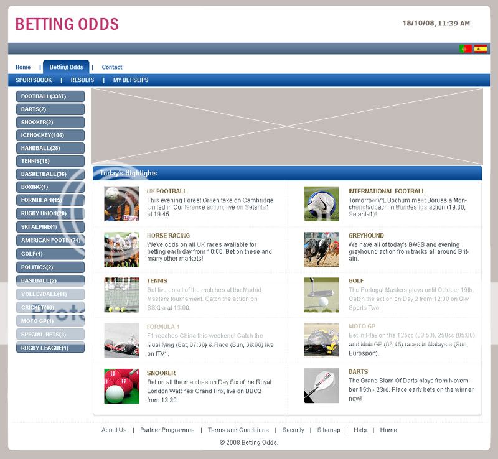Open MY BET SLIPS
This screenshot has height=459, width=498.
click(131, 80)
